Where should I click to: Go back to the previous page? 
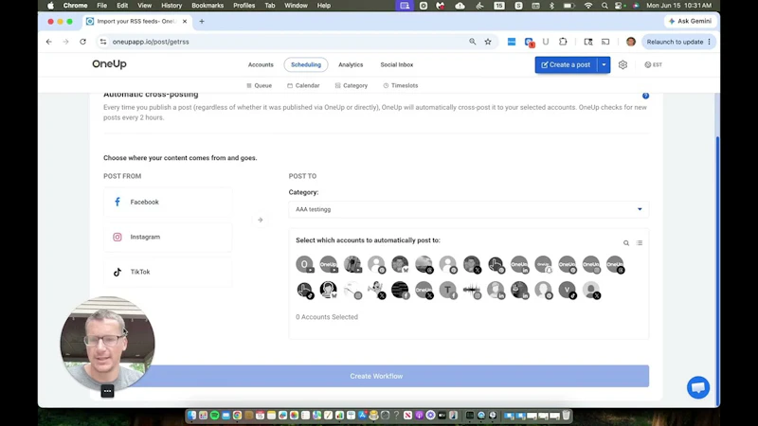click(49, 42)
